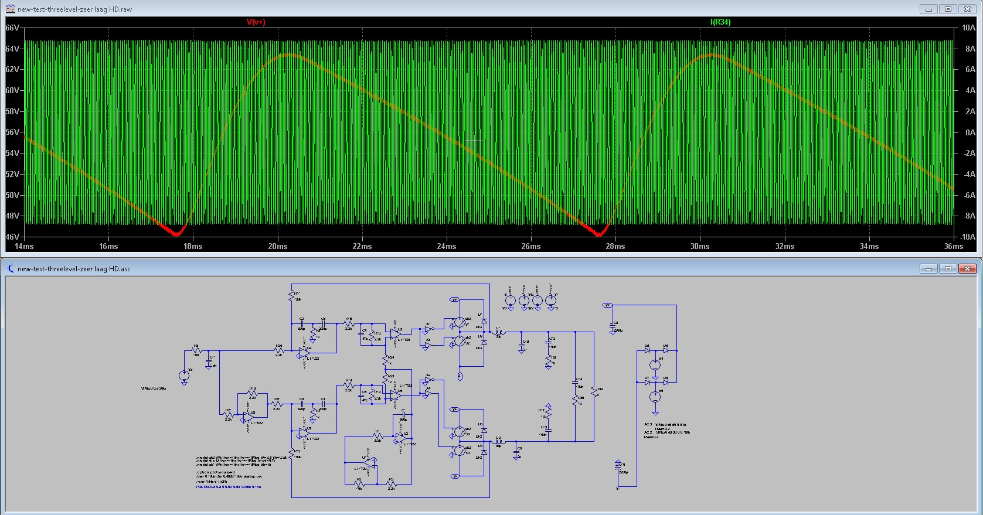983x515 pixels.
Task: Select the C10 2200µ capacitor on V- rail
Action: coord(619,468)
